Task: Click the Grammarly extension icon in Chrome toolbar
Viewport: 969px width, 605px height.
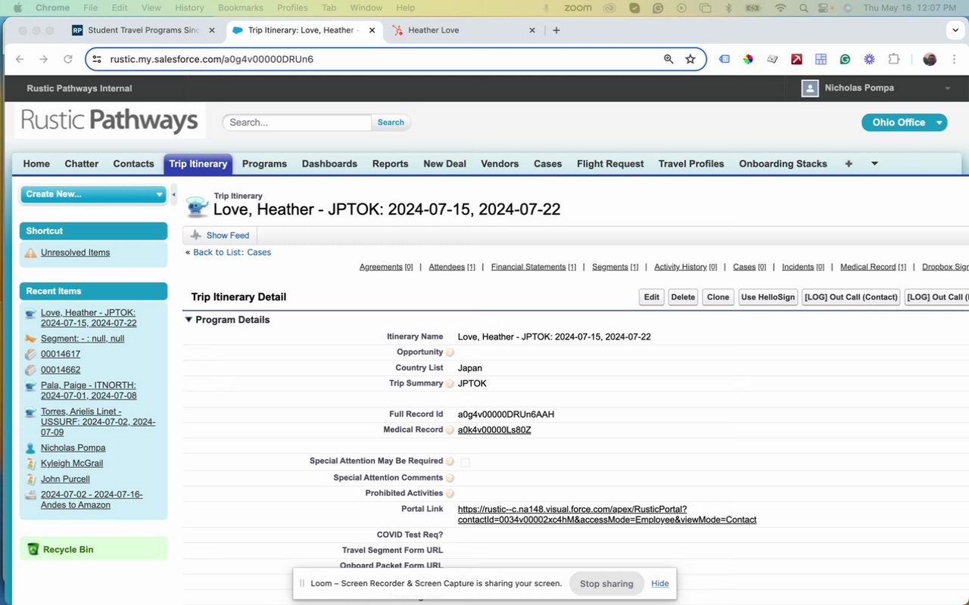Action: 845,59
